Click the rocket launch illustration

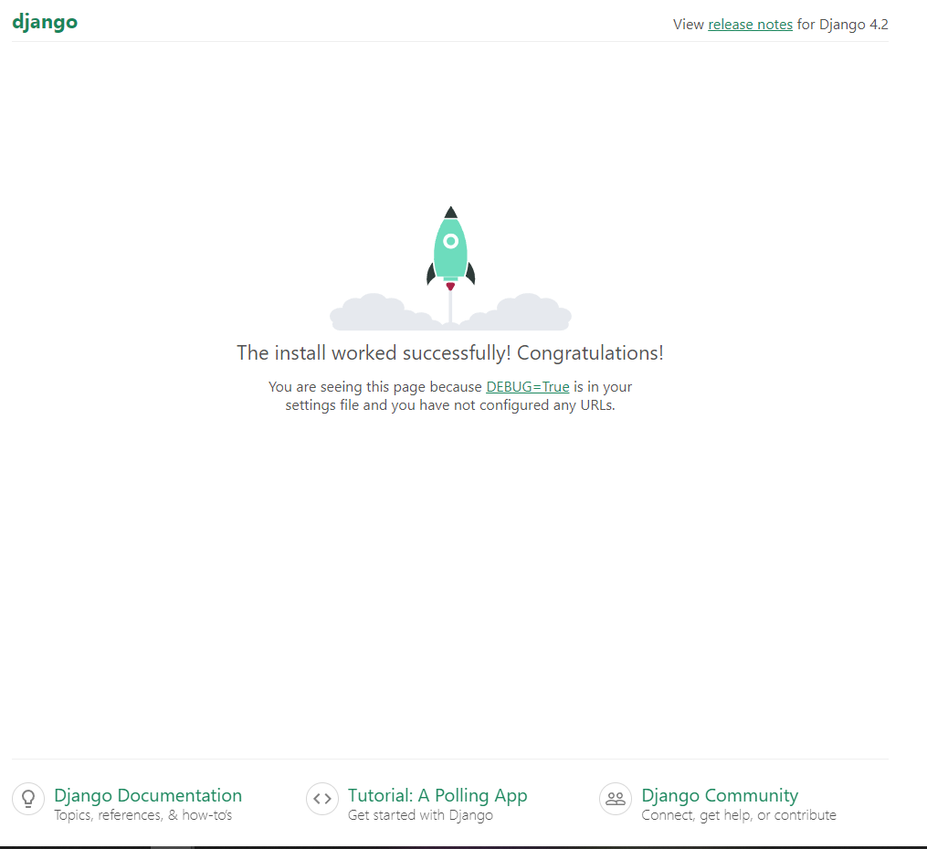(x=450, y=267)
